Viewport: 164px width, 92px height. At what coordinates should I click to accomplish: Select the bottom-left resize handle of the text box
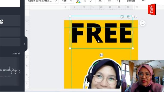tap(70, 48)
